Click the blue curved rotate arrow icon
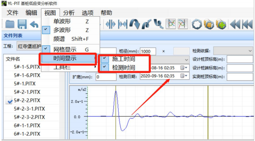This screenshot has height=141, width=255. pos(135,24)
